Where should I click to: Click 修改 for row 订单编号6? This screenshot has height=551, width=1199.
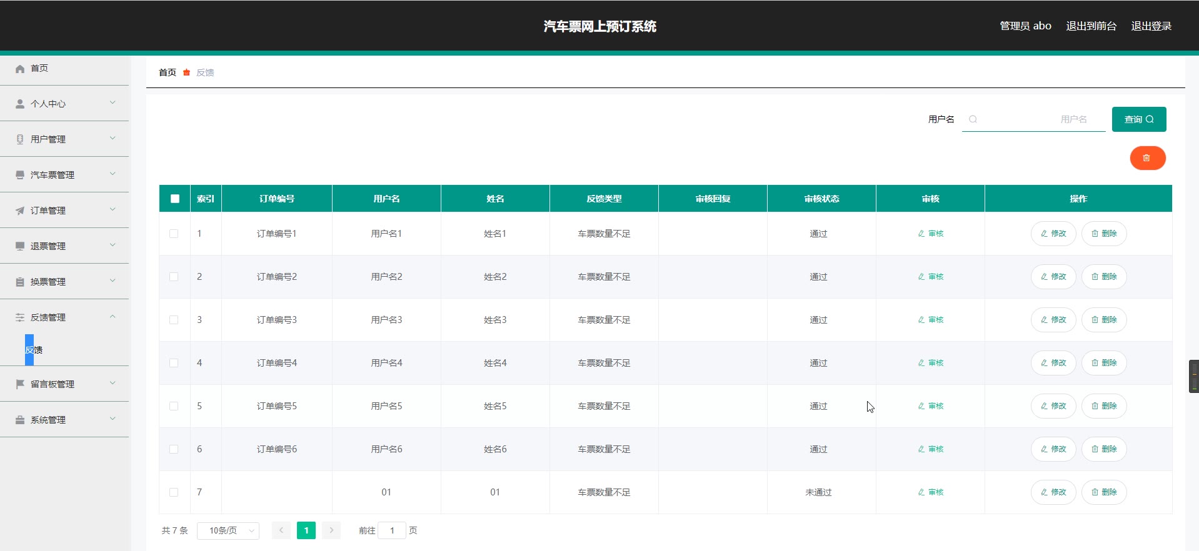coord(1053,449)
